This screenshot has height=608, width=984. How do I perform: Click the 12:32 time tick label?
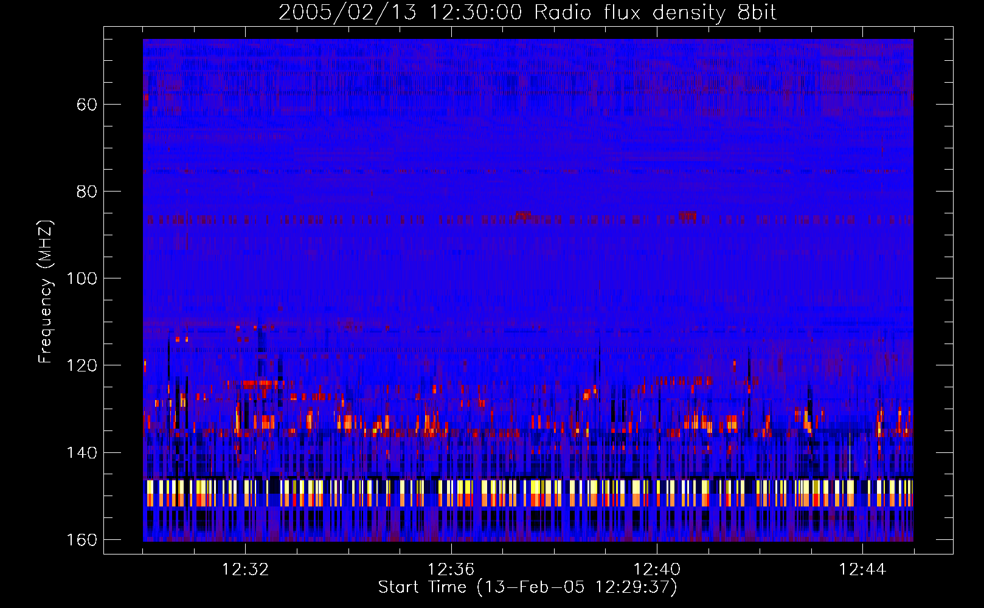coord(245,570)
